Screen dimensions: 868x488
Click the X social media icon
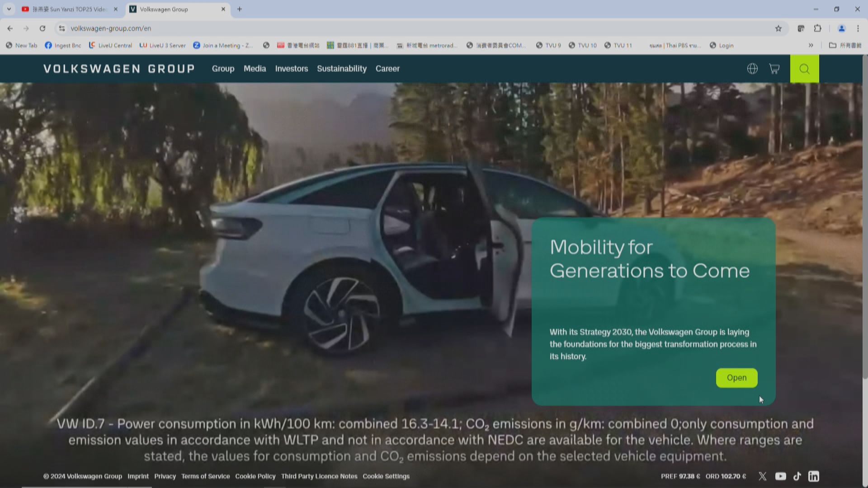(762, 475)
